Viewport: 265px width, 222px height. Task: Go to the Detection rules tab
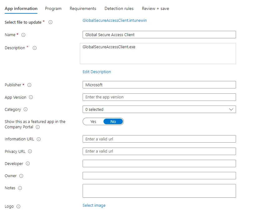pos(119,9)
